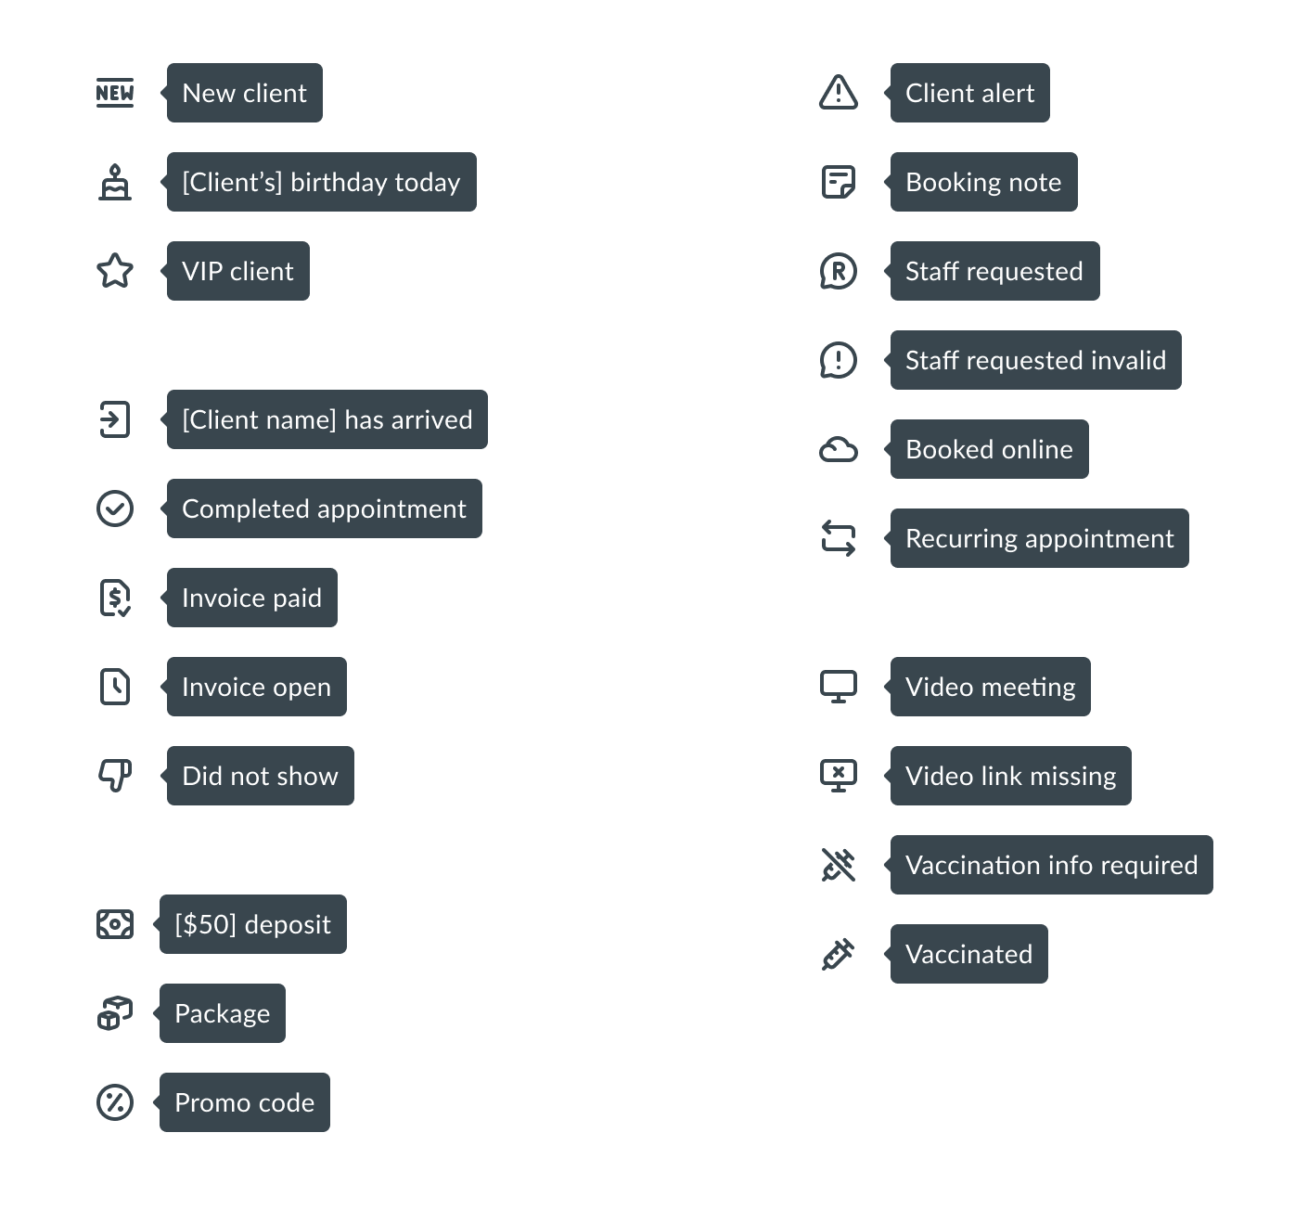Click the Vaccination info required tooltip label

pyautogui.click(x=1051, y=865)
